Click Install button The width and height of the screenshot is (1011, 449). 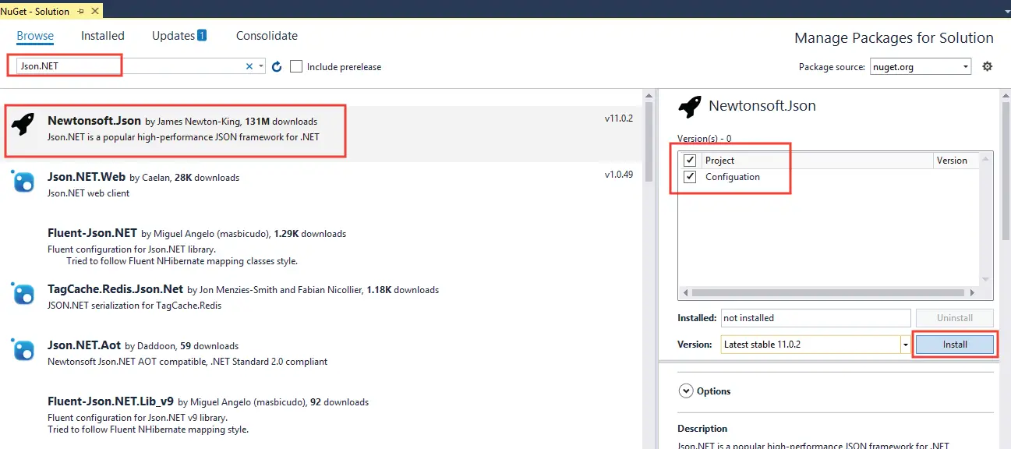coord(955,344)
